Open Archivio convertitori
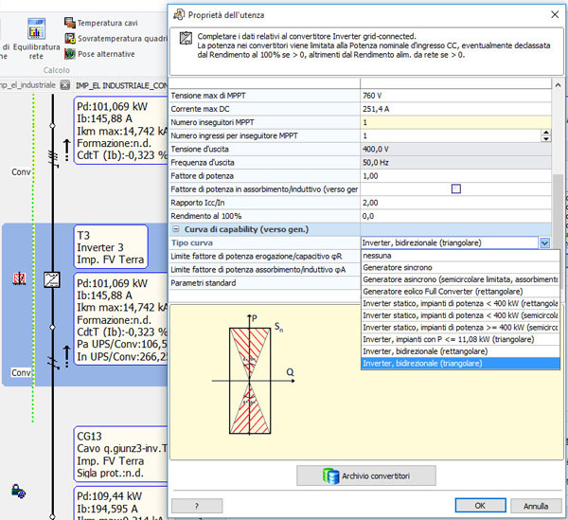Screen dimensions: 568x520 click(x=365, y=475)
